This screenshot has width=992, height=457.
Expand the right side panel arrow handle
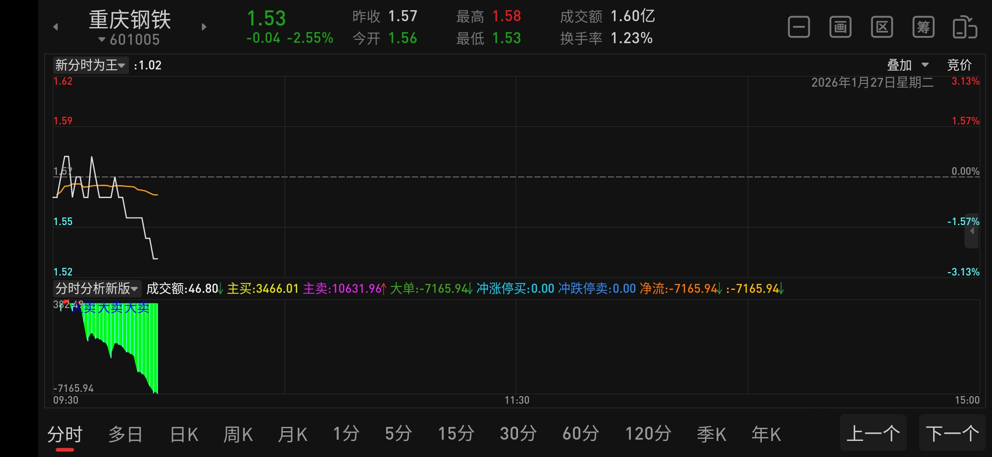(972, 231)
